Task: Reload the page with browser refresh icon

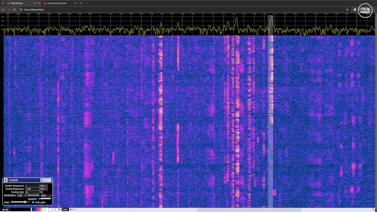Action: 14,9
